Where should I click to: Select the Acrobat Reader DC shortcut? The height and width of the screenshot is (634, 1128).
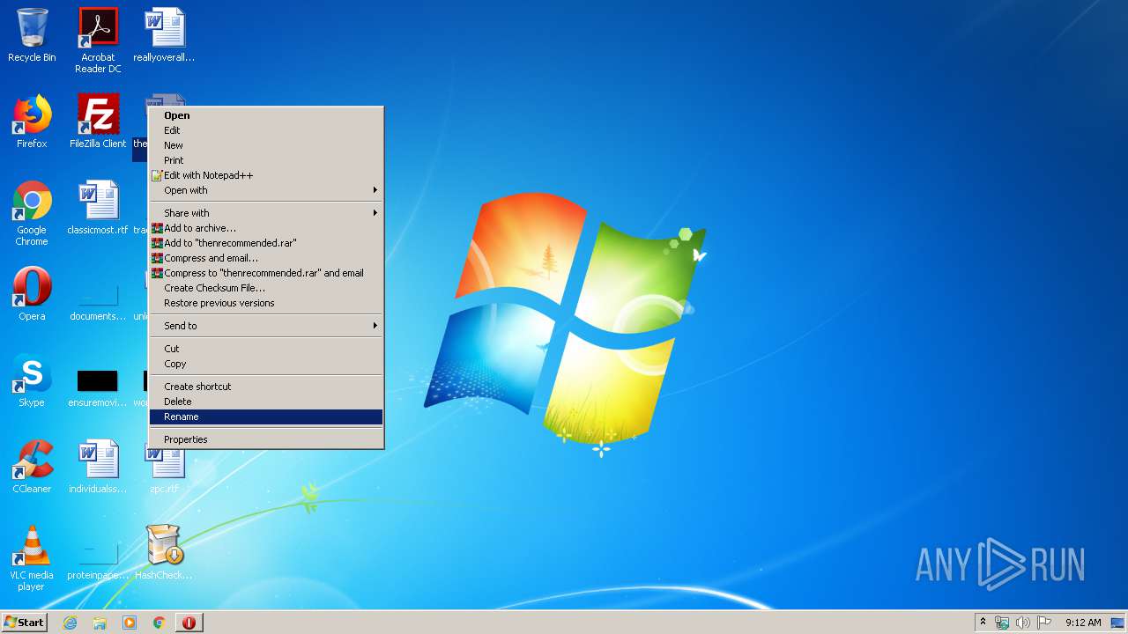click(98, 40)
